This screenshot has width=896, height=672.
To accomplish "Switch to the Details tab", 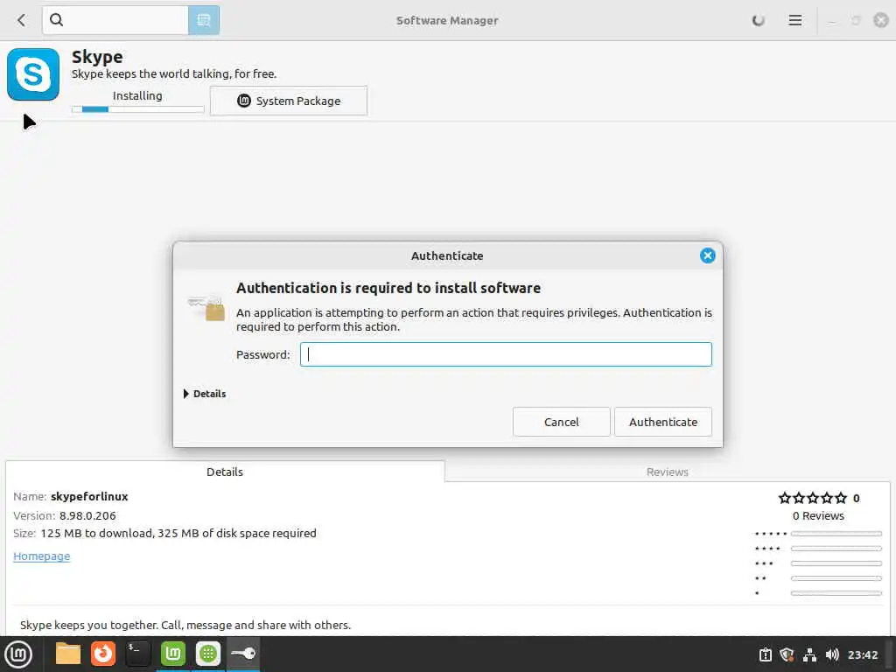I will [x=225, y=472].
